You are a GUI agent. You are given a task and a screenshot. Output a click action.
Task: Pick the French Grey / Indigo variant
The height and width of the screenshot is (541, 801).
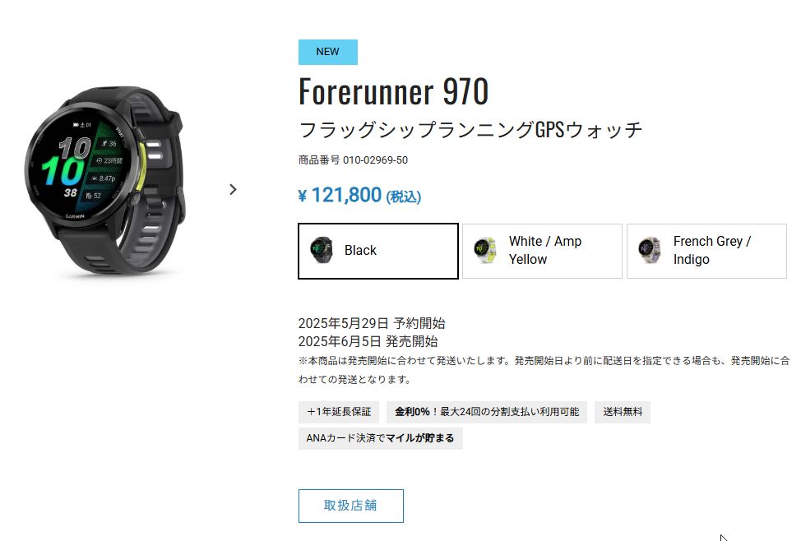706,251
